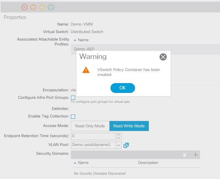Open the VLAN Pool dropdown arrow
The height and width of the screenshot is (179, 220).
pos(119,145)
